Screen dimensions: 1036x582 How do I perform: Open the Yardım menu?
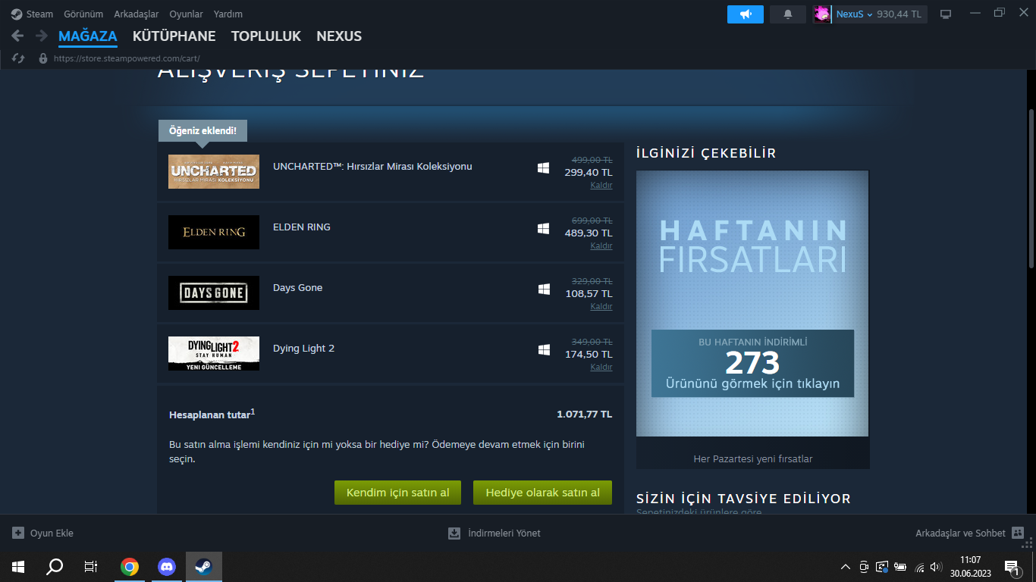pyautogui.click(x=228, y=14)
